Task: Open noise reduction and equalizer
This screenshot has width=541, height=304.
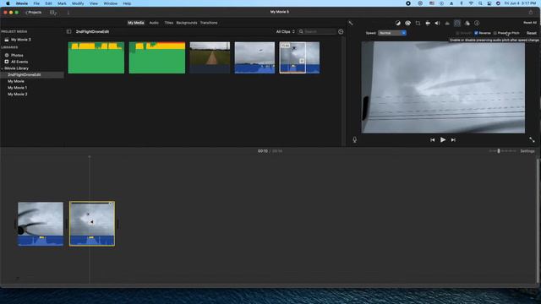Action: [447, 23]
